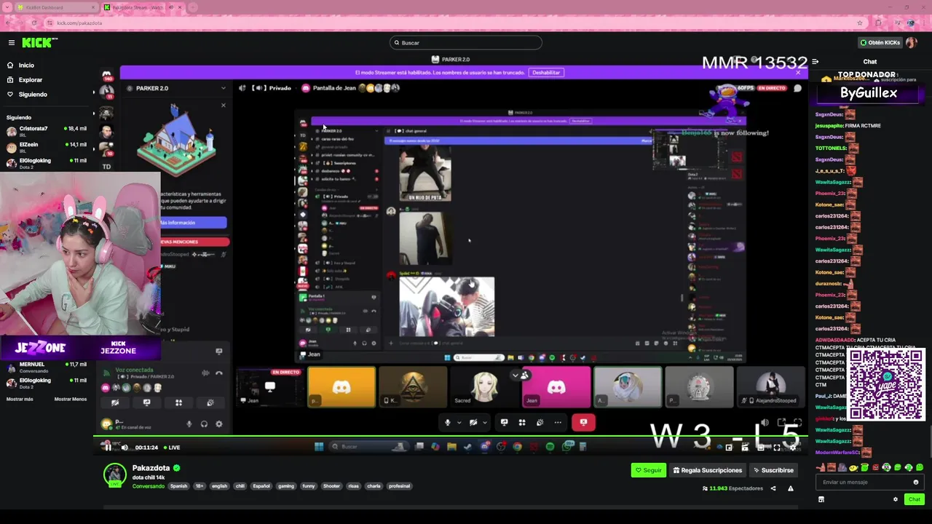Mute the mic in the Discord user panel
The height and width of the screenshot is (524, 932).
(189, 424)
